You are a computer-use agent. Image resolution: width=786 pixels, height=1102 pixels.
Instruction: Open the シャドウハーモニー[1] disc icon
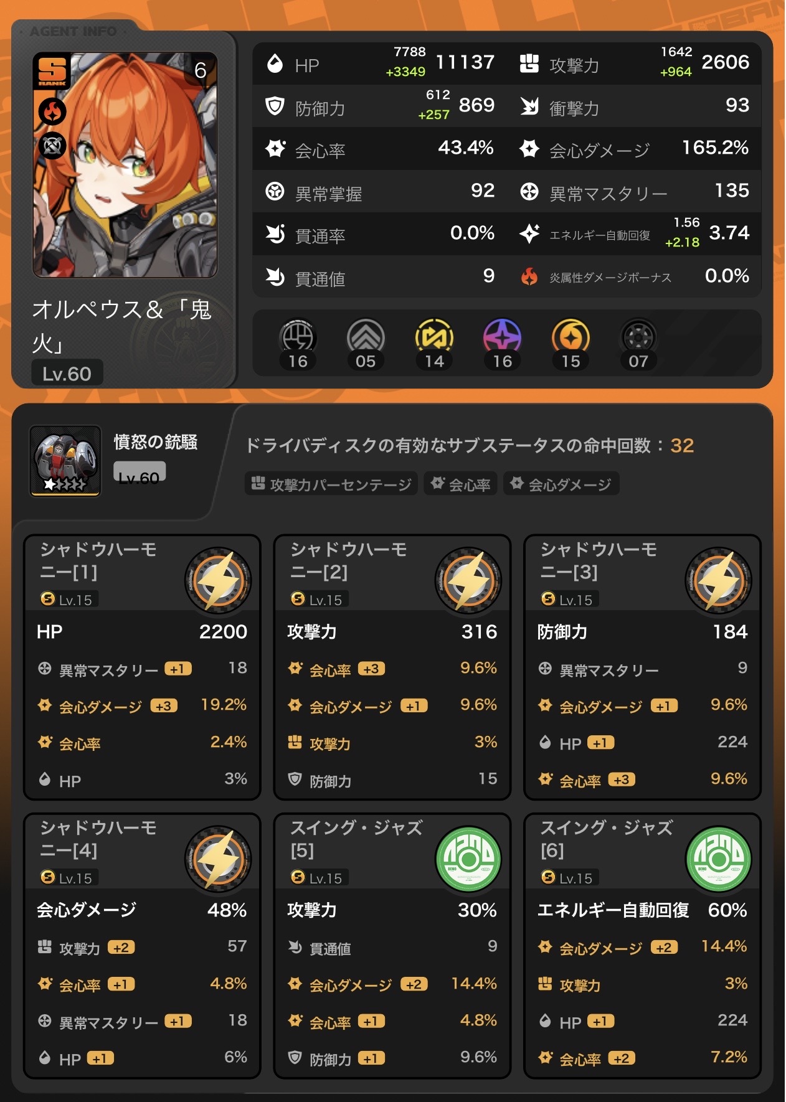tap(219, 580)
